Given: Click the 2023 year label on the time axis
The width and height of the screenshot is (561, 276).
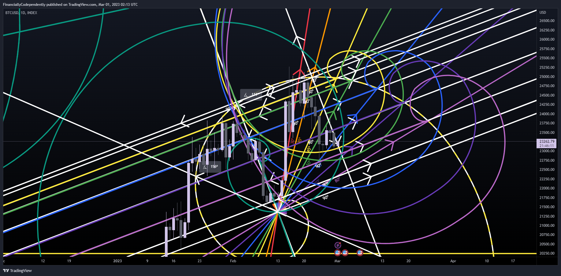Looking at the screenshot, I should (117, 261).
